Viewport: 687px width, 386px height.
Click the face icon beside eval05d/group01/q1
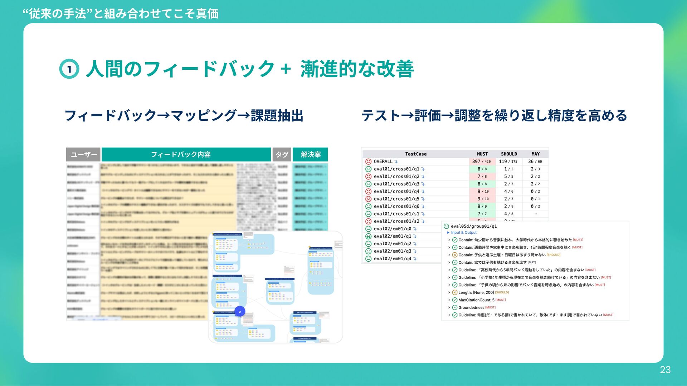(x=446, y=226)
